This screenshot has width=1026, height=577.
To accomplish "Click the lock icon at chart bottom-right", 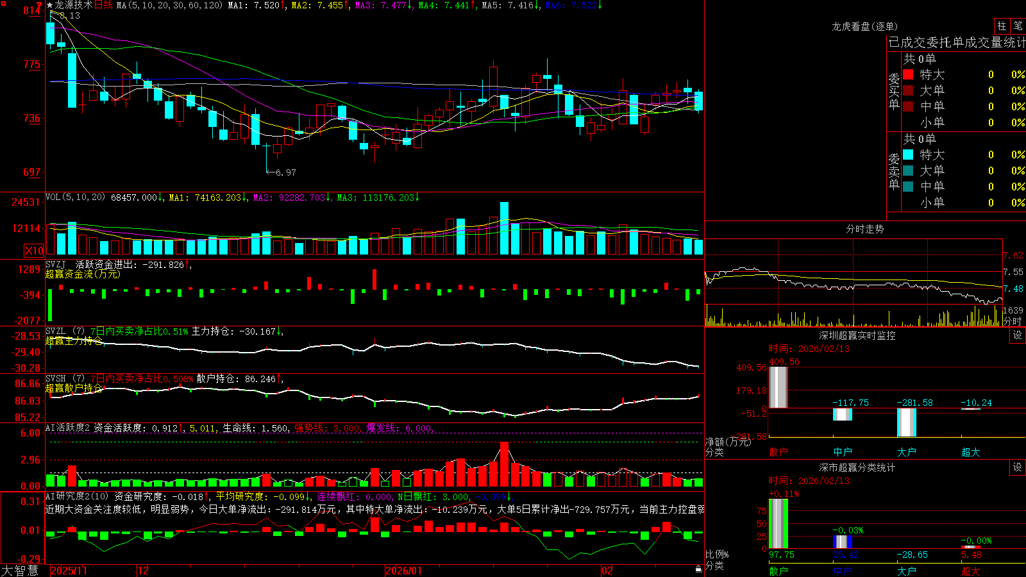I will tap(699, 569).
